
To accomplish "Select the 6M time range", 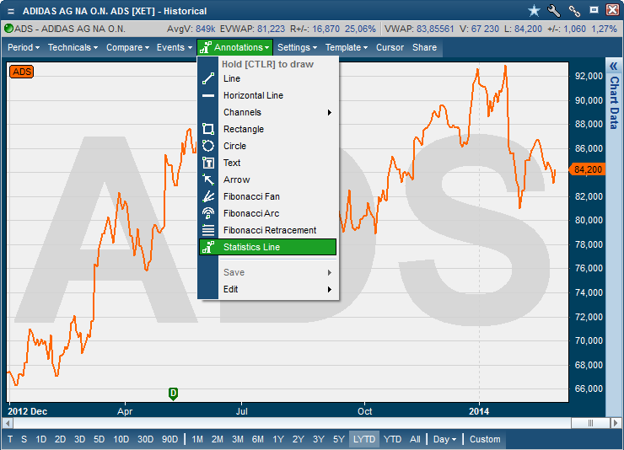I will click(x=258, y=439).
